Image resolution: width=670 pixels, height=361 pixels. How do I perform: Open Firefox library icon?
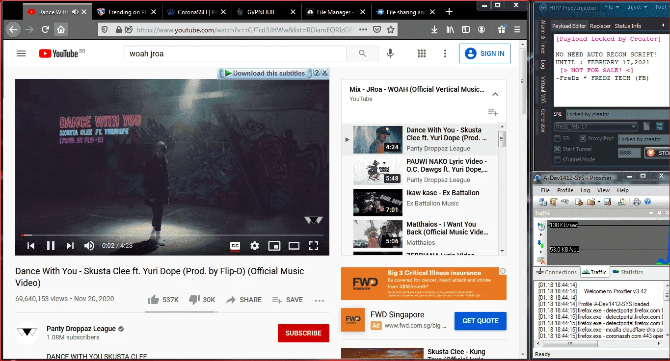(450, 29)
